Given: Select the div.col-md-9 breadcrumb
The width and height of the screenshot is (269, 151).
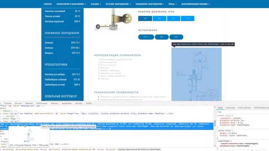Looking at the screenshot, I should pos(54,149).
